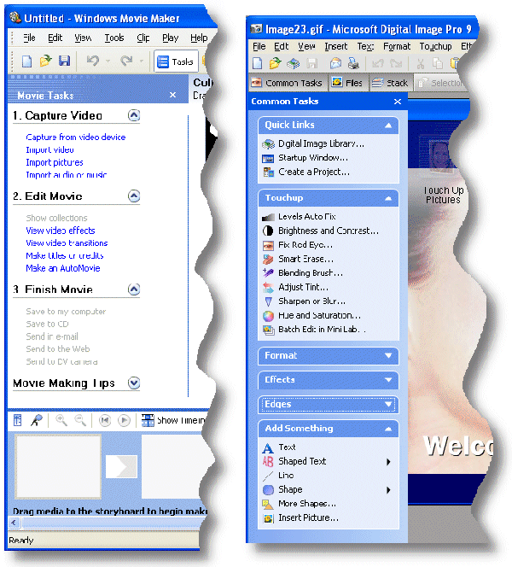Click Show Timeline button
The width and height of the screenshot is (512, 567).
coord(172,420)
